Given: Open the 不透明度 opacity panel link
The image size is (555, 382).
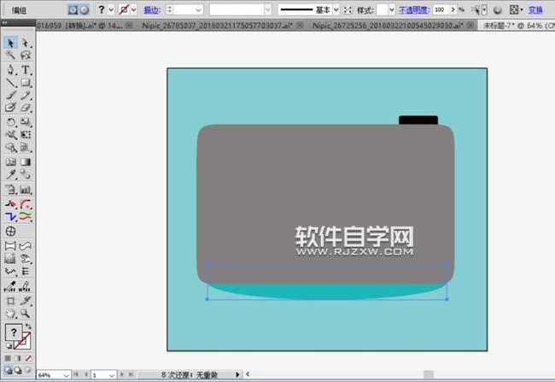Looking at the screenshot, I should [x=414, y=10].
